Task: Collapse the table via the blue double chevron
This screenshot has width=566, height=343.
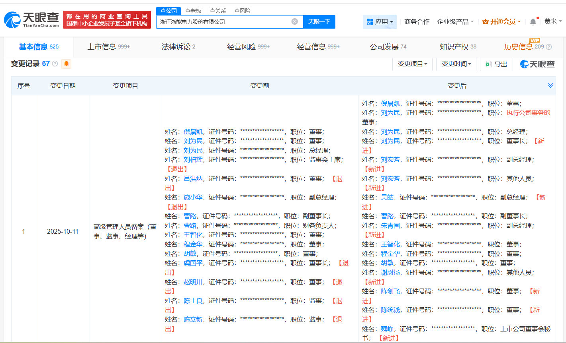Action: point(550,85)
